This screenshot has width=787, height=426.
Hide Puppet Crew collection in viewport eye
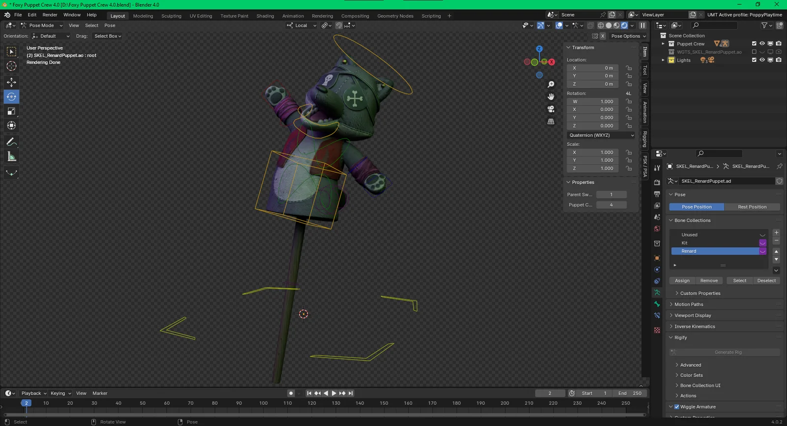point(762,44)
